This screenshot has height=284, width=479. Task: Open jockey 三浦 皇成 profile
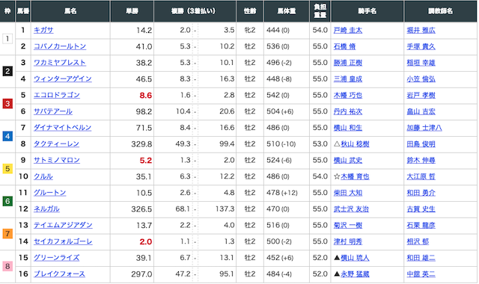click(x=347, y=79)
